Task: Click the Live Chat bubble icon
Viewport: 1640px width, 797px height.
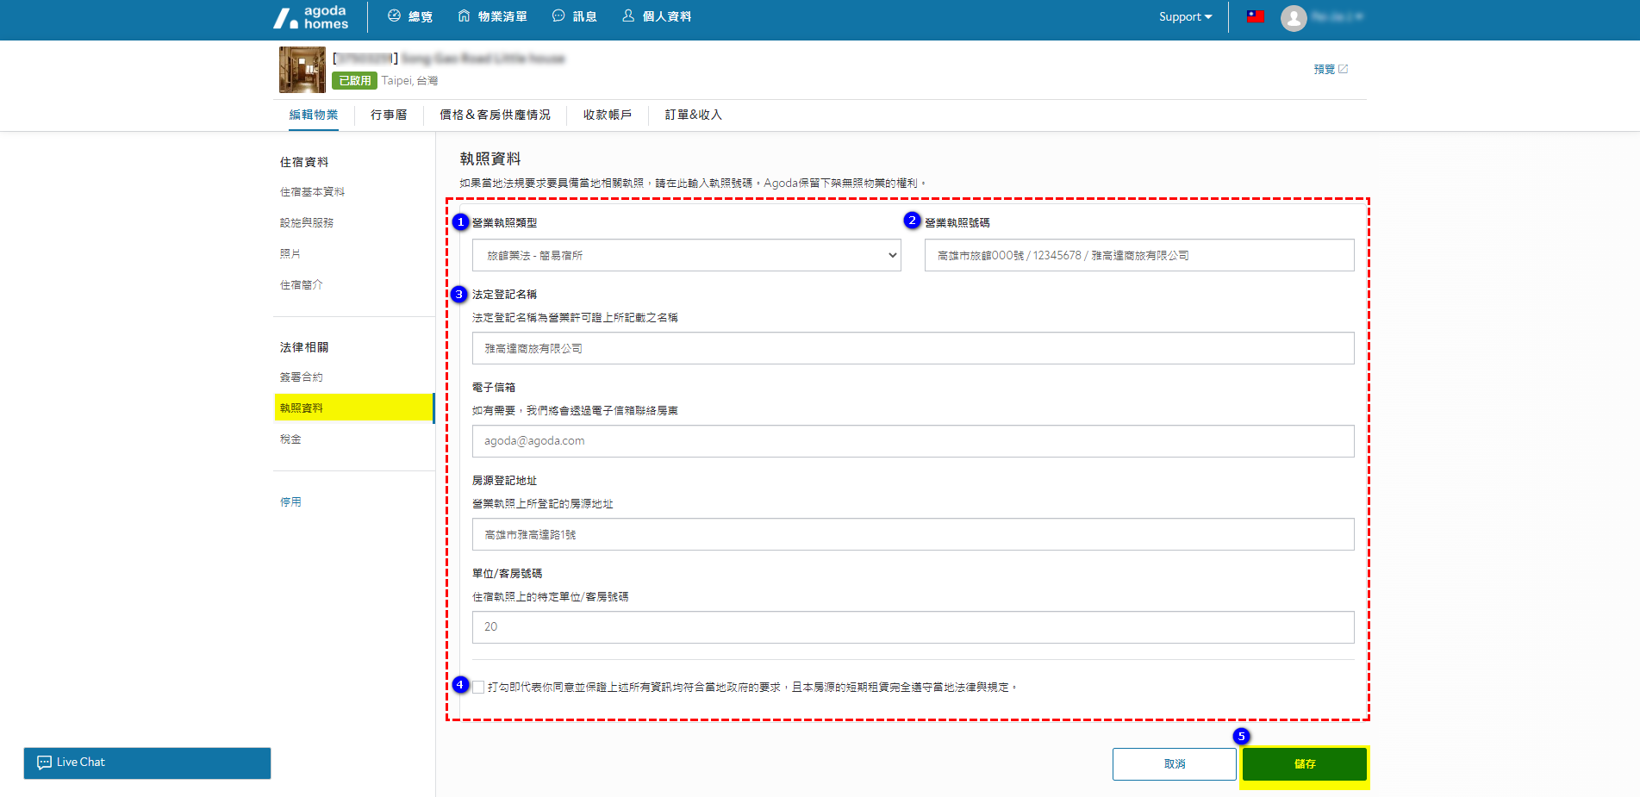Action: click(44, 763)
